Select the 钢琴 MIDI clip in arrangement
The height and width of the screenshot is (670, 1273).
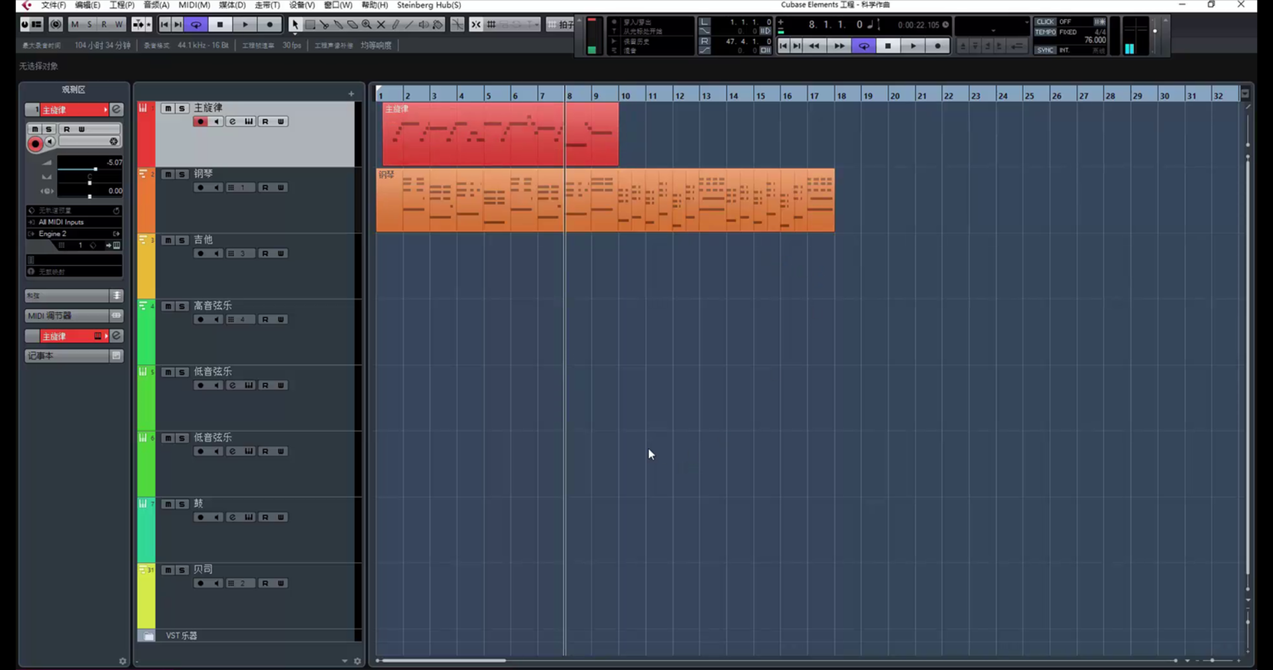[605, 200]
